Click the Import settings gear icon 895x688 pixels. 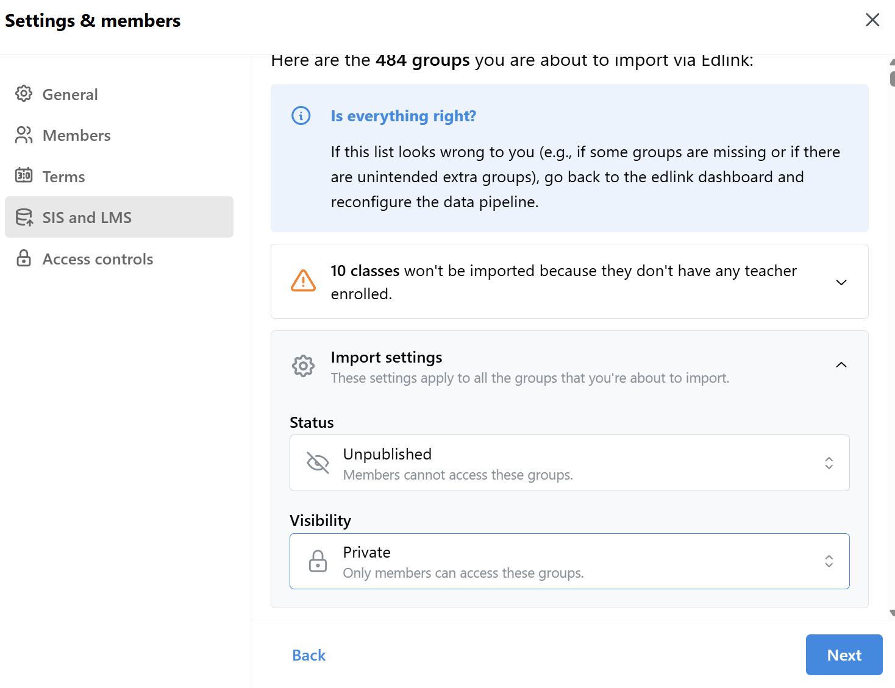(303, 366)
